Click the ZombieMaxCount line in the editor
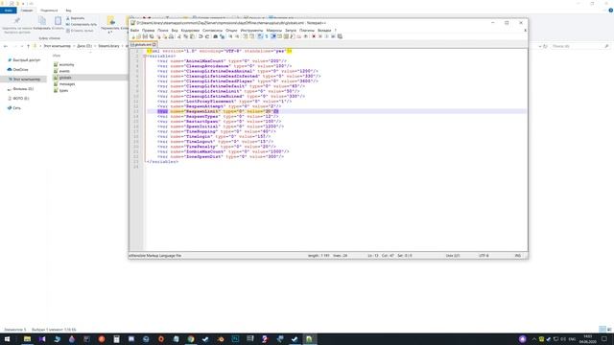This screenshot has width=614, height=345. point(224,151)
